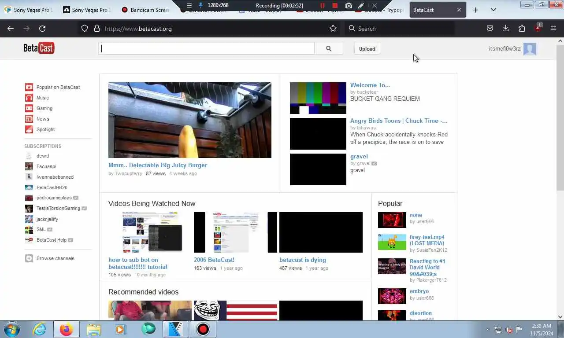Open the Twocupterry uploader link

tap(129, 173)
